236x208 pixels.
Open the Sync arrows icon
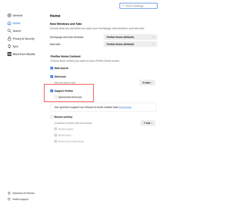(9, 46)
